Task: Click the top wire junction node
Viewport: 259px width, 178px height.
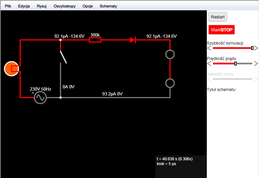Action: pyautogui.click(x=61, y=40)
